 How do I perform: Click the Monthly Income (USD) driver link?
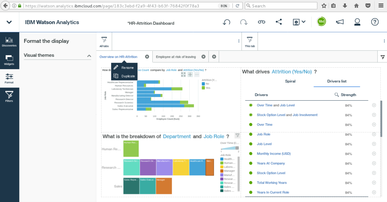274,153
